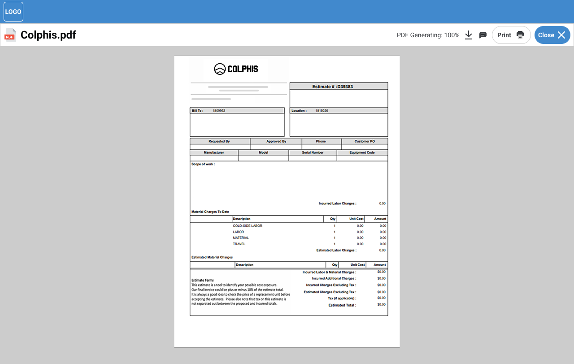Click the Customer PO column header

364,141
